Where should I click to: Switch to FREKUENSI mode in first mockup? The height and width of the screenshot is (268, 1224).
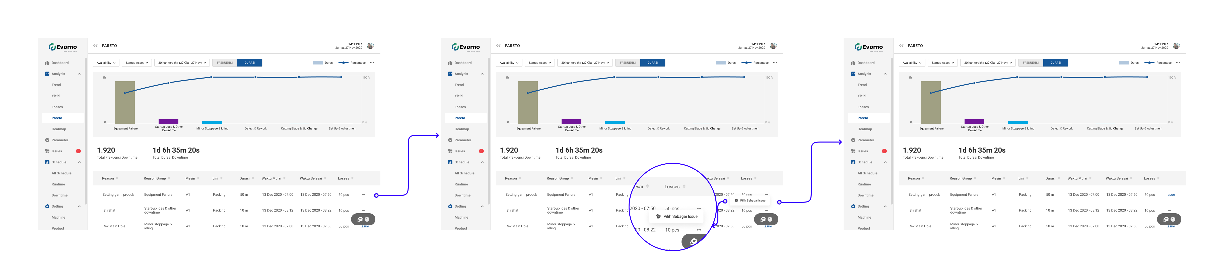225,63
